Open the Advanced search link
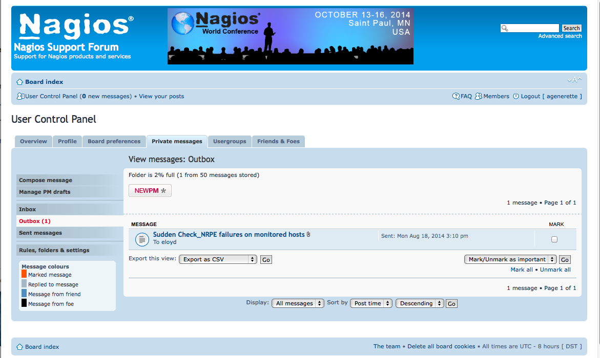The height and width of the screenshot is (358, 600). [560, 36]
